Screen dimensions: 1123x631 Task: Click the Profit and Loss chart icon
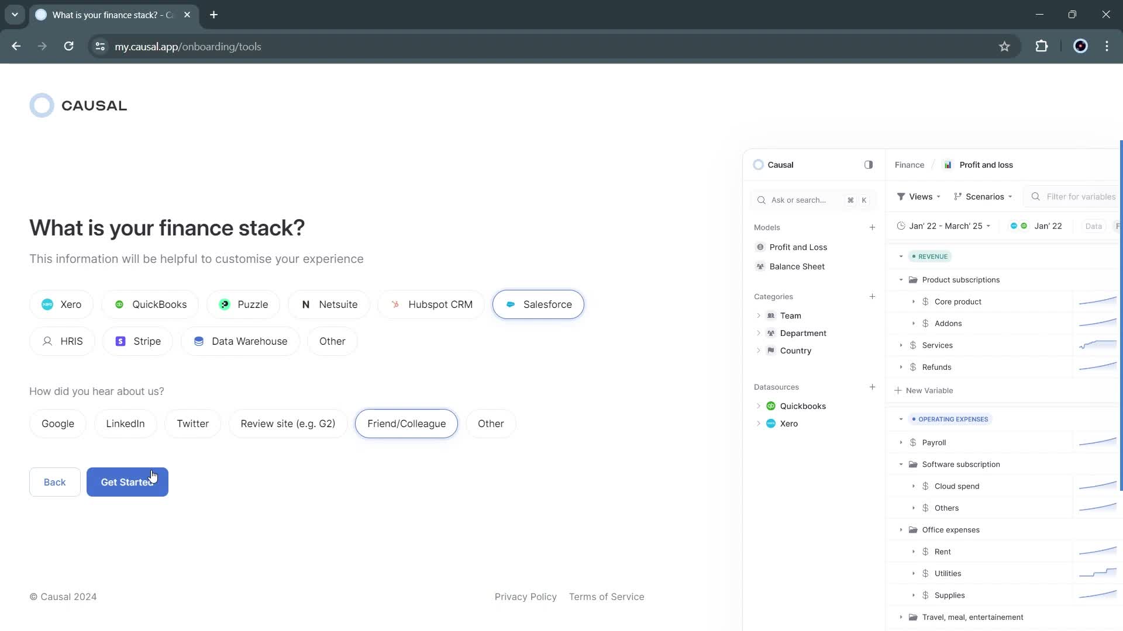(x=947, y=164)
